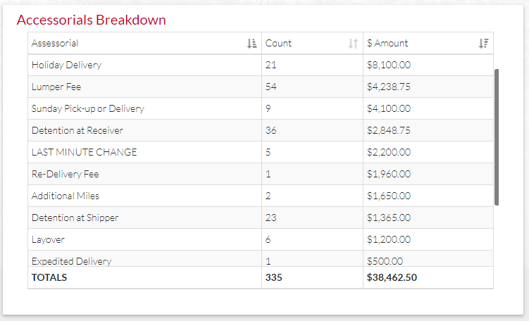Click the $ Amount header label

click(387, 43)
